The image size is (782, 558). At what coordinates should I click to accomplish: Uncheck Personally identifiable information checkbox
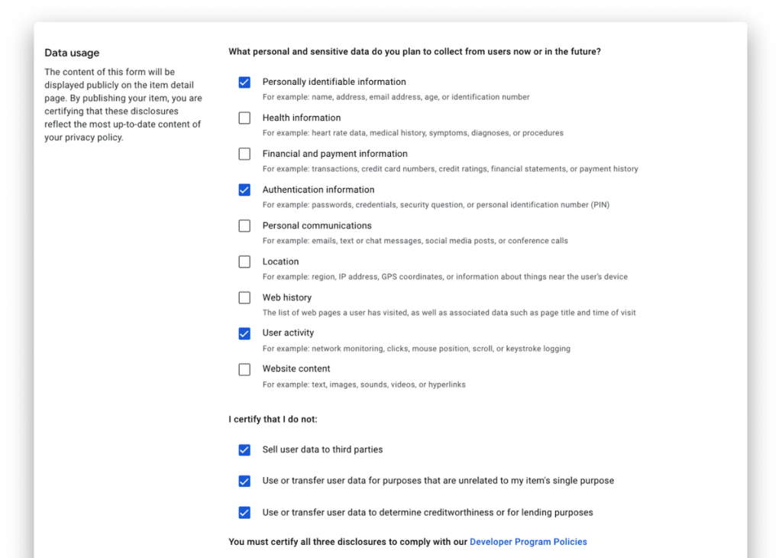(x=244, y=83)
